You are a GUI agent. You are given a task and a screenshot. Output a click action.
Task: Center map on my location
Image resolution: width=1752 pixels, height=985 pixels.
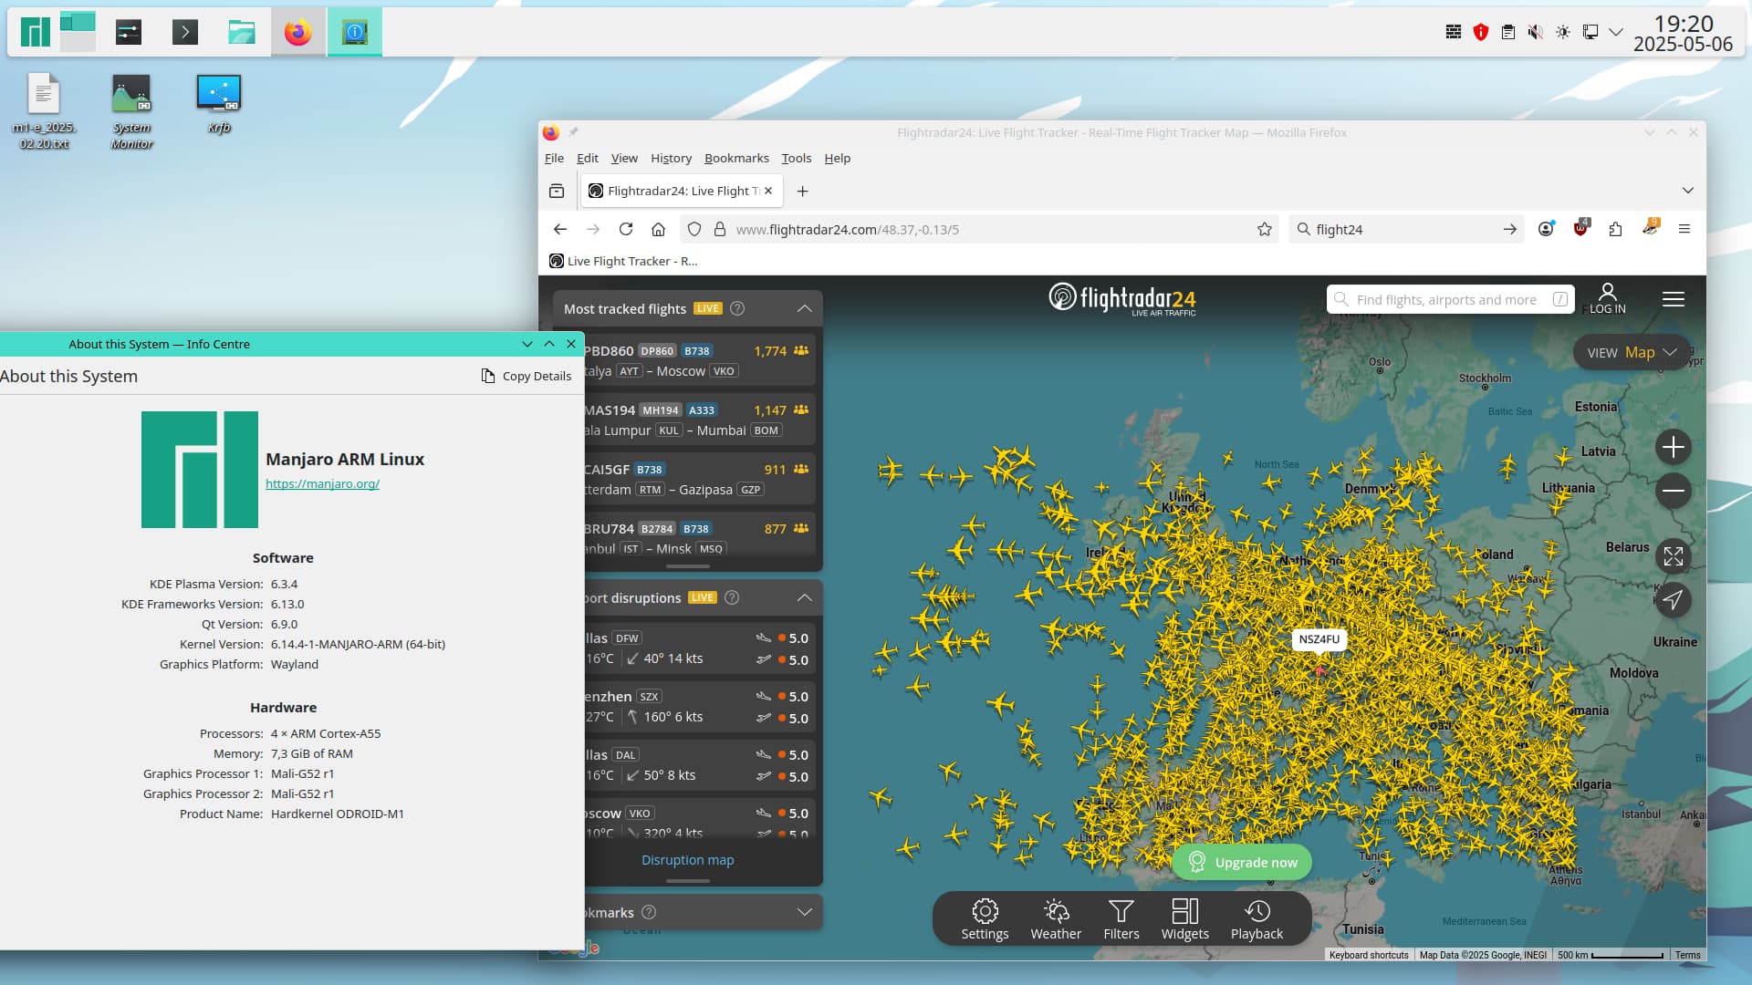pos(1674,600)
